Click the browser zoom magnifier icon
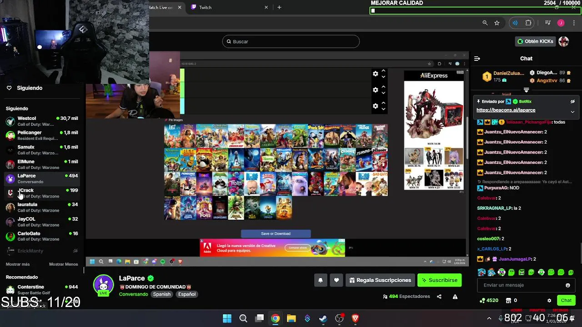Screen dimensions: 582x327 pyautogui.click(x=485, y=23)
